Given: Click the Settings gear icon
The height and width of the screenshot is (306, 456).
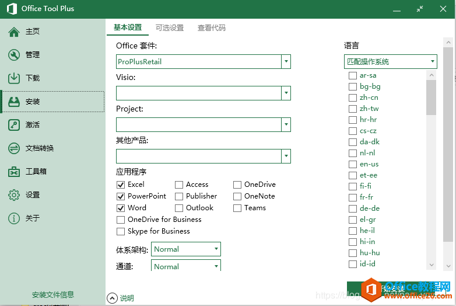Looking at the screenshot, I should click(x=14, y=195).
